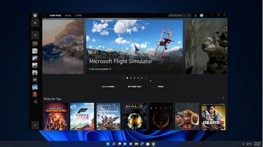Open the Windows Start button in the taskbar
Viewport: 263px width, 147px height.
point(108,144)
